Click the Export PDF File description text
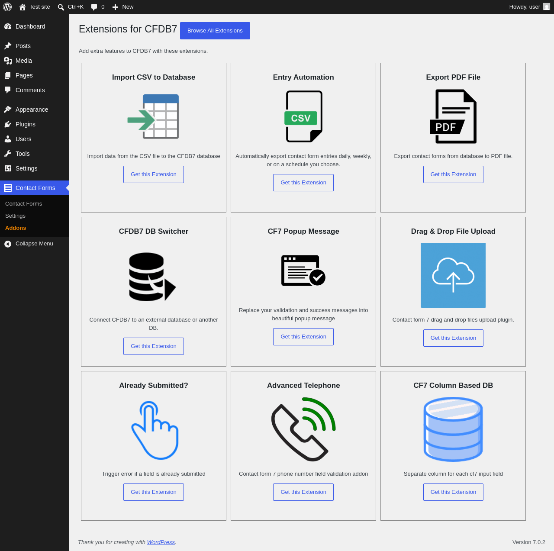The height and width of the screenshot is (551, 554). pyautogui.click(x=453, y=156)
